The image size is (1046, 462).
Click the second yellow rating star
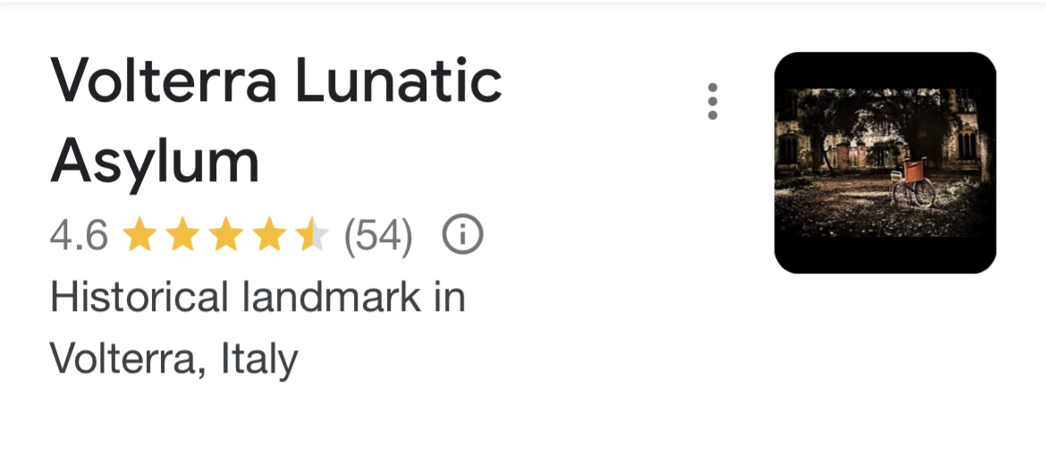(x=182, y=234)
